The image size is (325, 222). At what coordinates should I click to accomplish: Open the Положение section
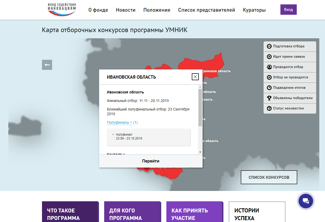[x=157, y=10]
